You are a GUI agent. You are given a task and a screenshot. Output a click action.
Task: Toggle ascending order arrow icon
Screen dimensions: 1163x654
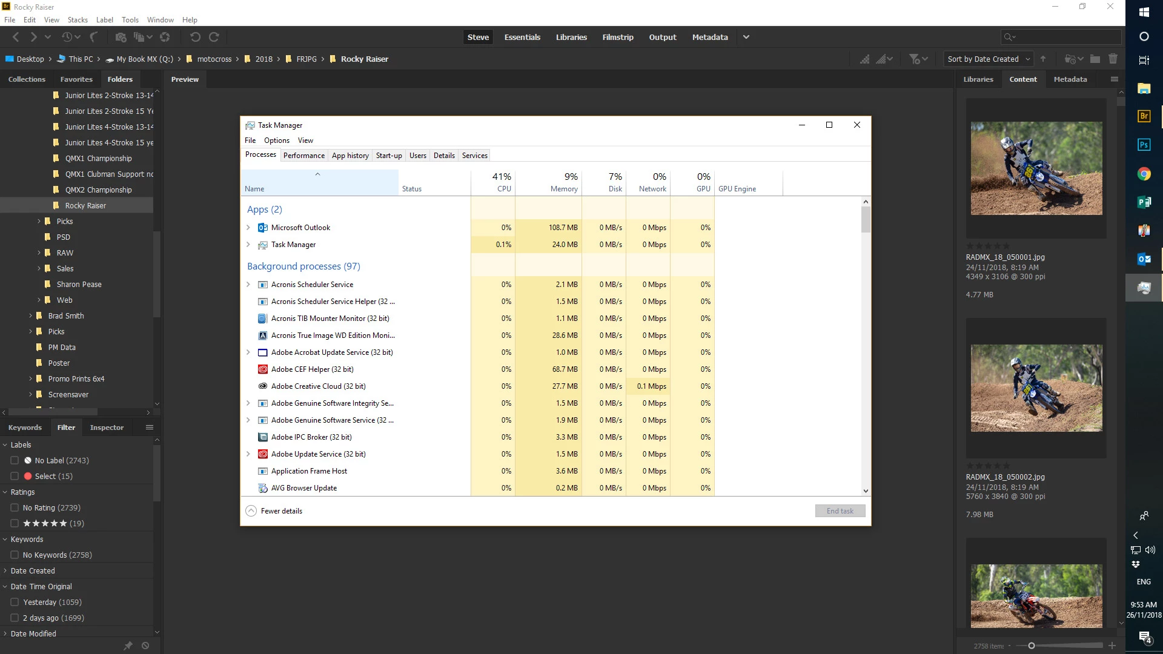pos(1043,59)
